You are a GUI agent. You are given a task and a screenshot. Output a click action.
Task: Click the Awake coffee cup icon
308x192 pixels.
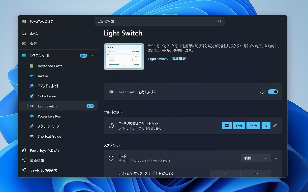(32, 76)
